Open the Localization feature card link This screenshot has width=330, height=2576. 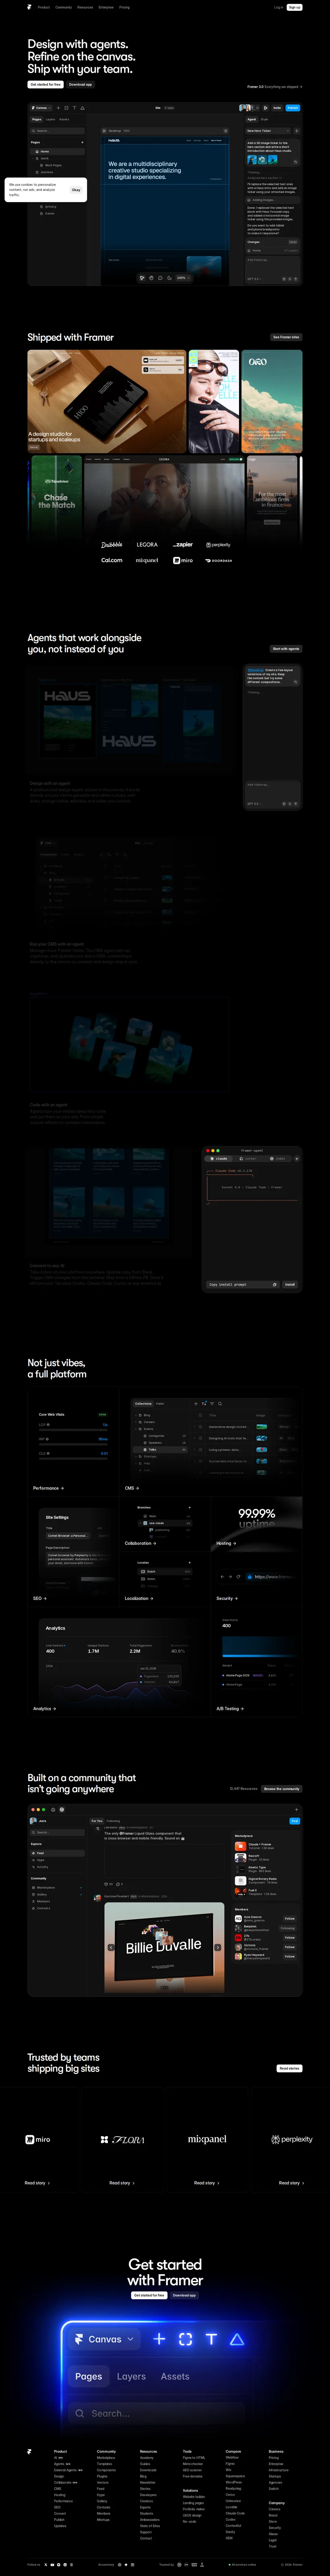(x=138, y=1598)
